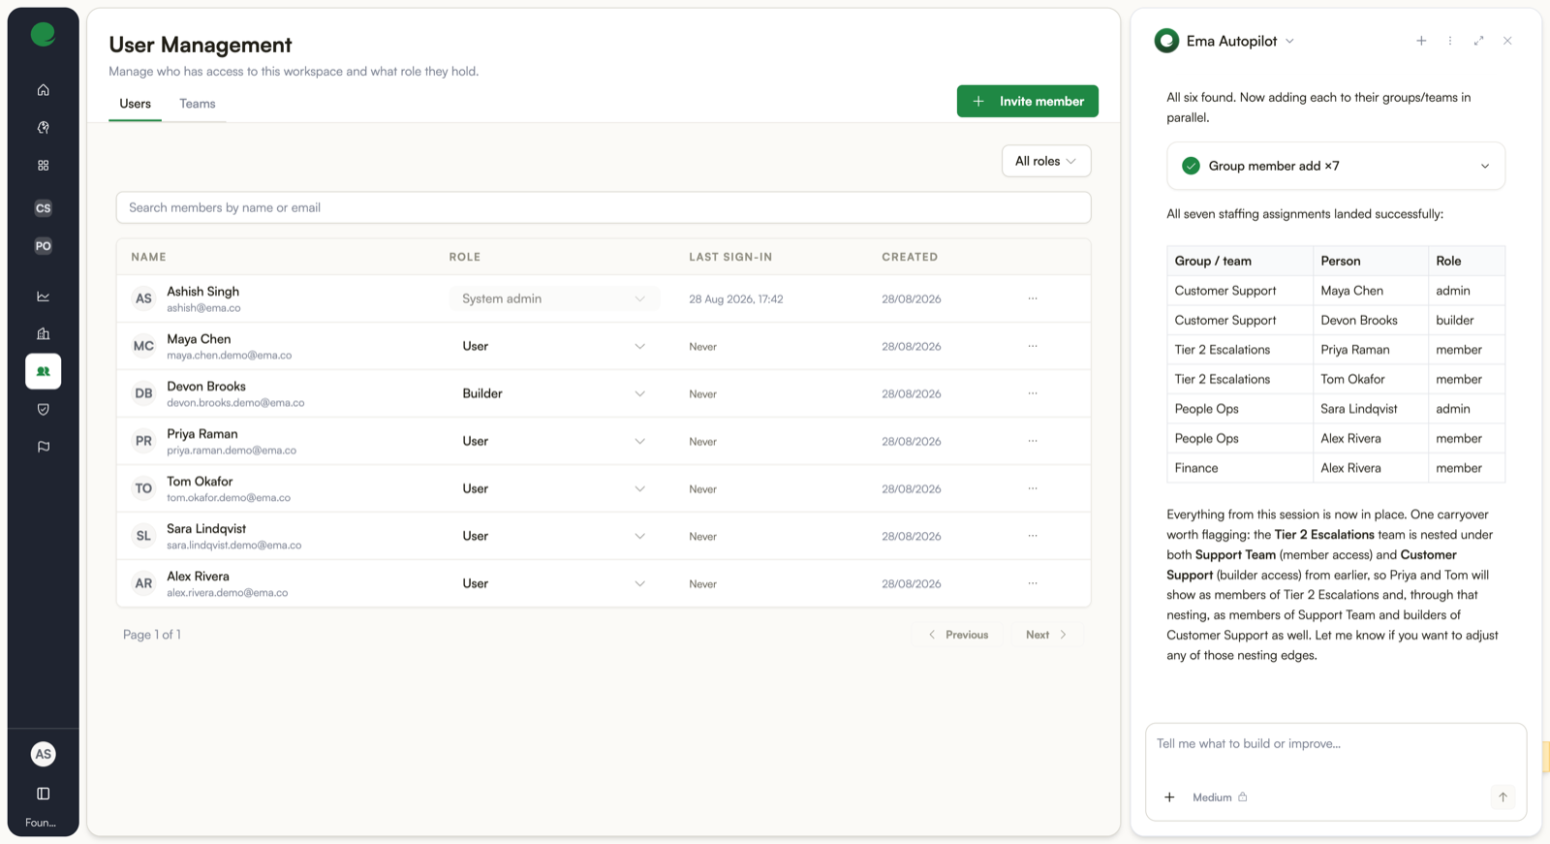
Task: Open the Ema Autopilot title dropdown
Action: click(x=1289, y=41)
